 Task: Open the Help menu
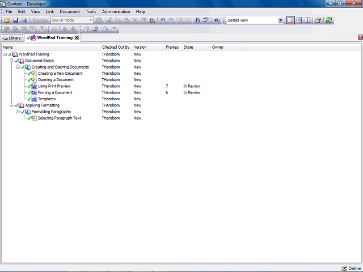coord(140,11)
